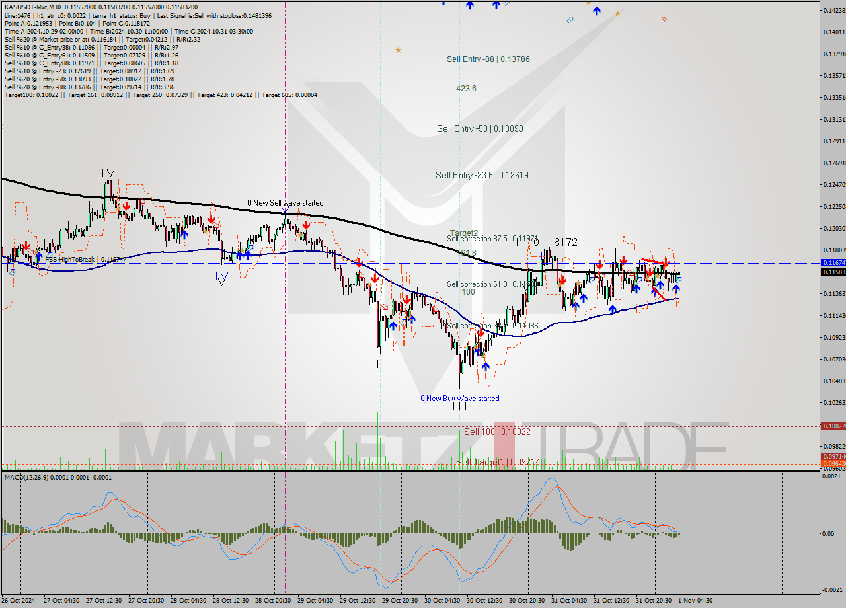This screenshot has width=846, height=608.
Task: Click the blue 0.11674 price tag on axis
Action: (x=833, y=263)
